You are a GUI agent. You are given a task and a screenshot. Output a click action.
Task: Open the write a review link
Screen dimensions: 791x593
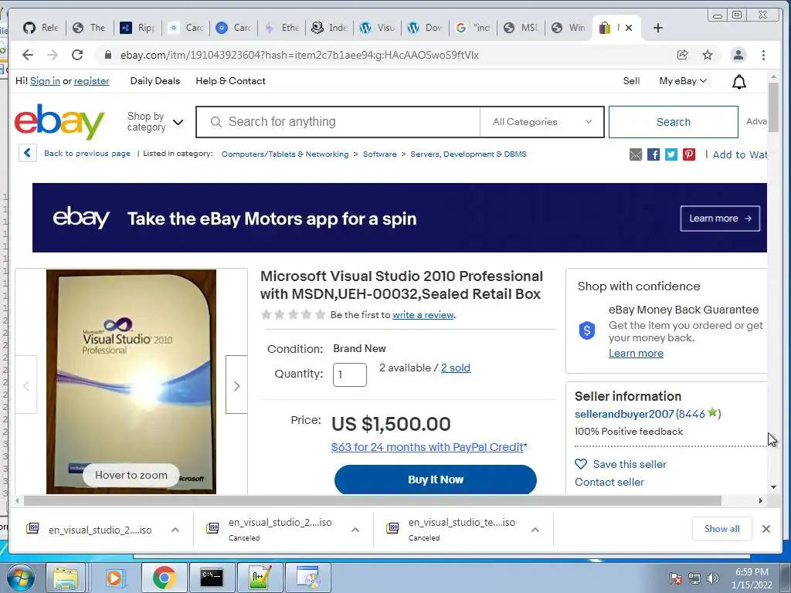point(423,315)
